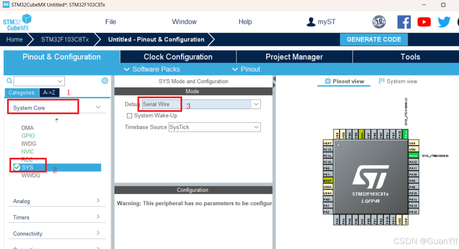Click the STM32CubeMX logo
This screenshot has width=459, height=249.
(17, 22)
